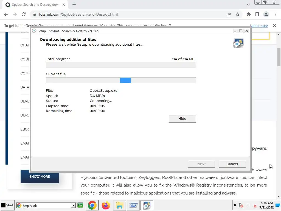
Task: Open the Chrome extensions puzzle icon
Action: [249, 14]
